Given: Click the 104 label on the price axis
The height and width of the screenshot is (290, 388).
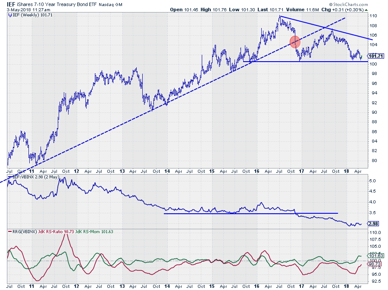Looking at the screenshot, I should coord(373,45).
